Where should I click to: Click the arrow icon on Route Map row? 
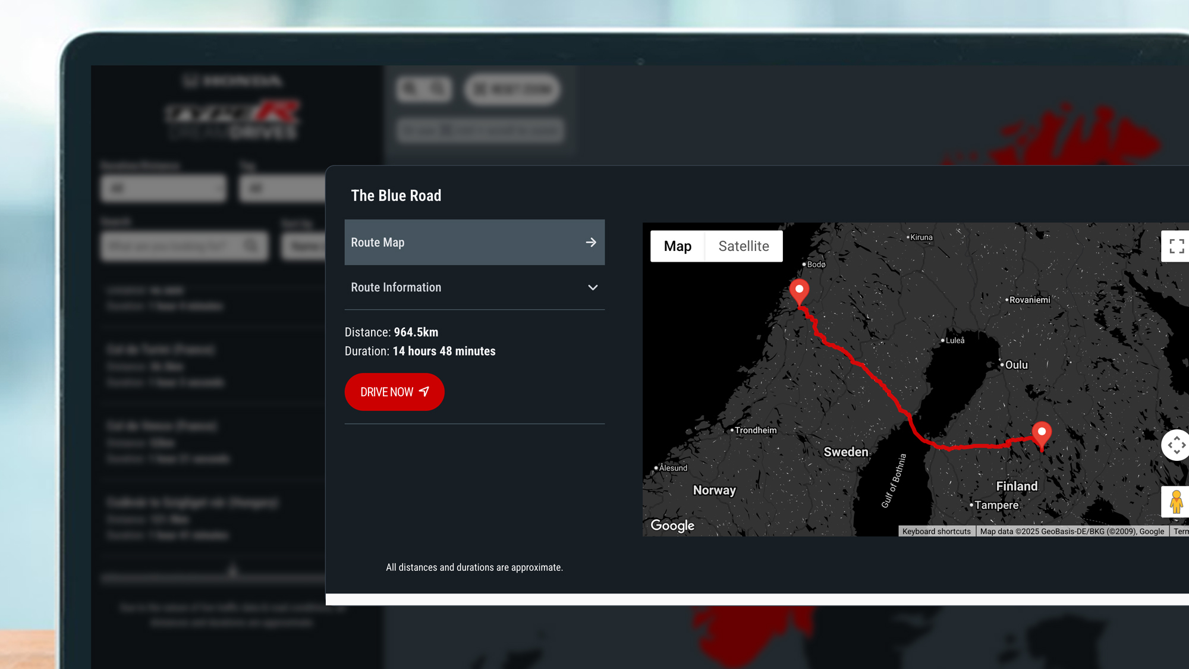coord(591,243)
